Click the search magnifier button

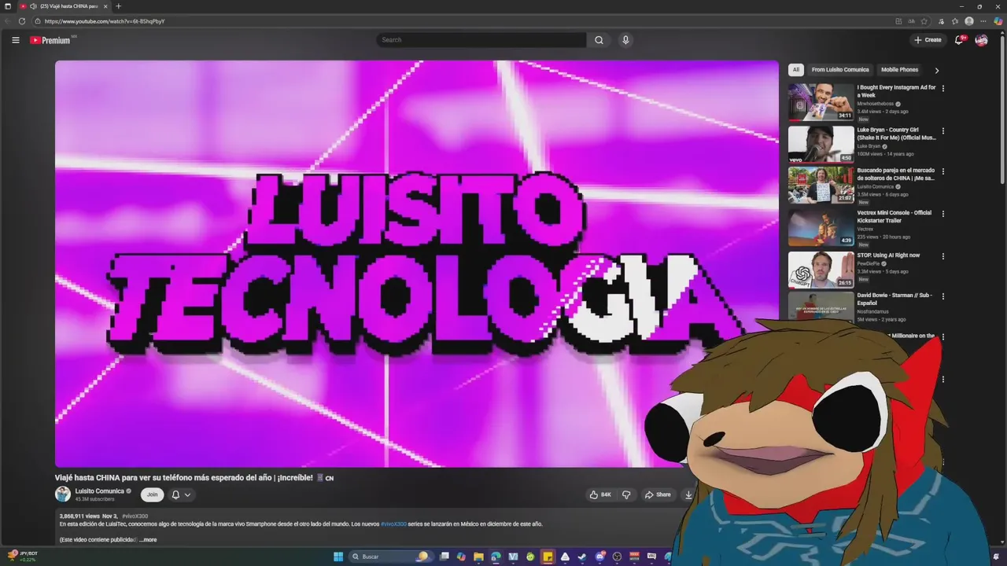click(599, 40)
